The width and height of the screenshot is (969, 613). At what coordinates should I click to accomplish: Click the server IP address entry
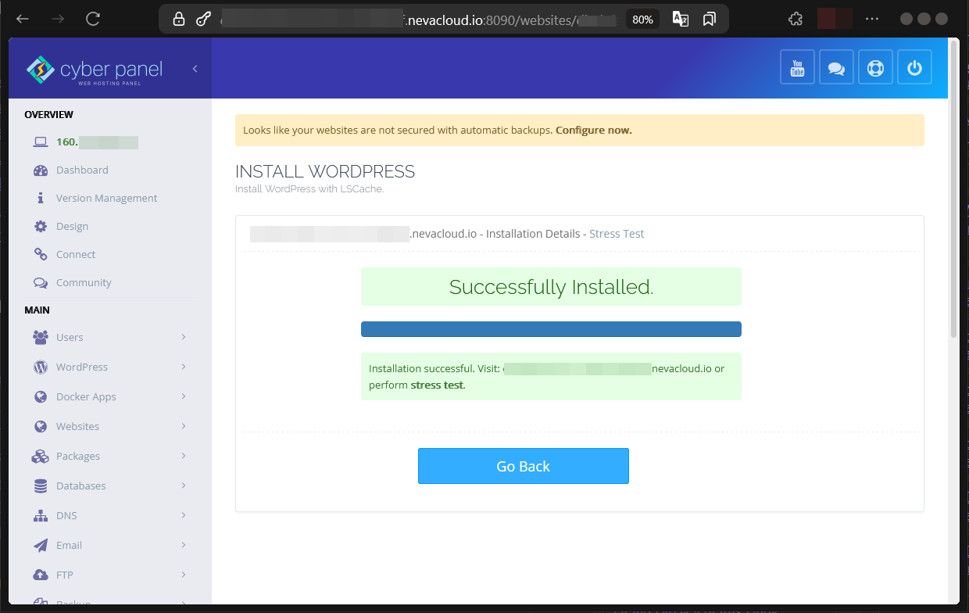pos(97,142)
